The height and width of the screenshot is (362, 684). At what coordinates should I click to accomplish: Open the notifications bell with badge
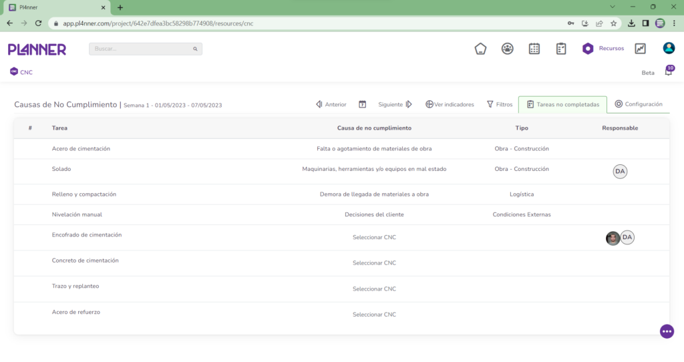(669, 71)
